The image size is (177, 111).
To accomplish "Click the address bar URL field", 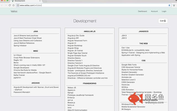I will pos(94,5).
